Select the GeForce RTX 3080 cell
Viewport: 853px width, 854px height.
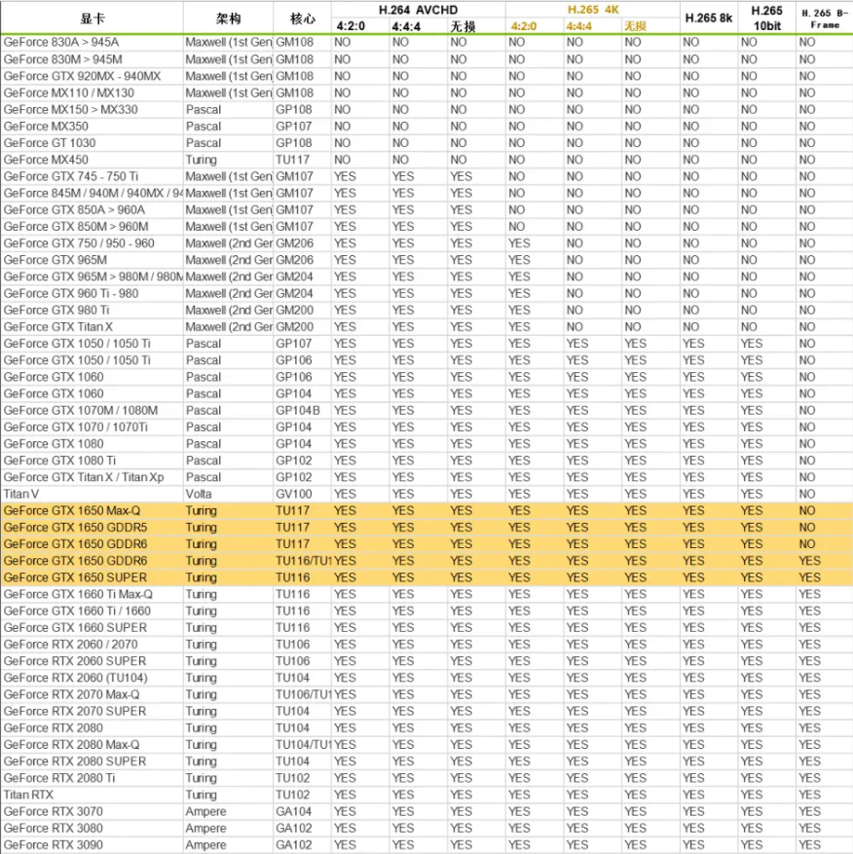(x=53, y=828)
